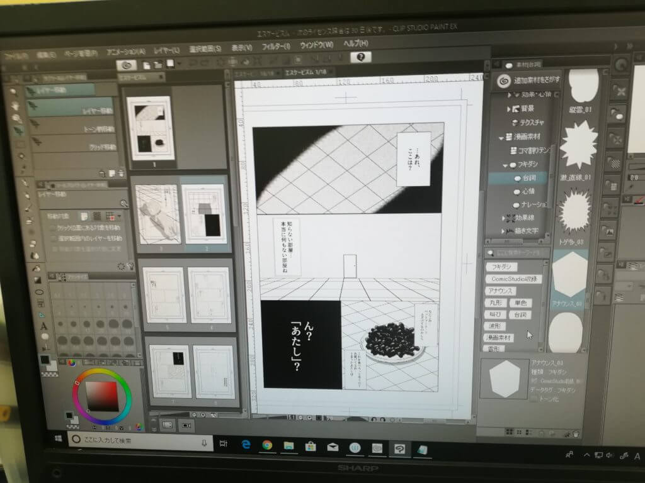Image resolution: width=645 pixels, height=483 pixels.
Task: Select the main drawing color swatch in toolbox
Action: [x=45, y=360]
